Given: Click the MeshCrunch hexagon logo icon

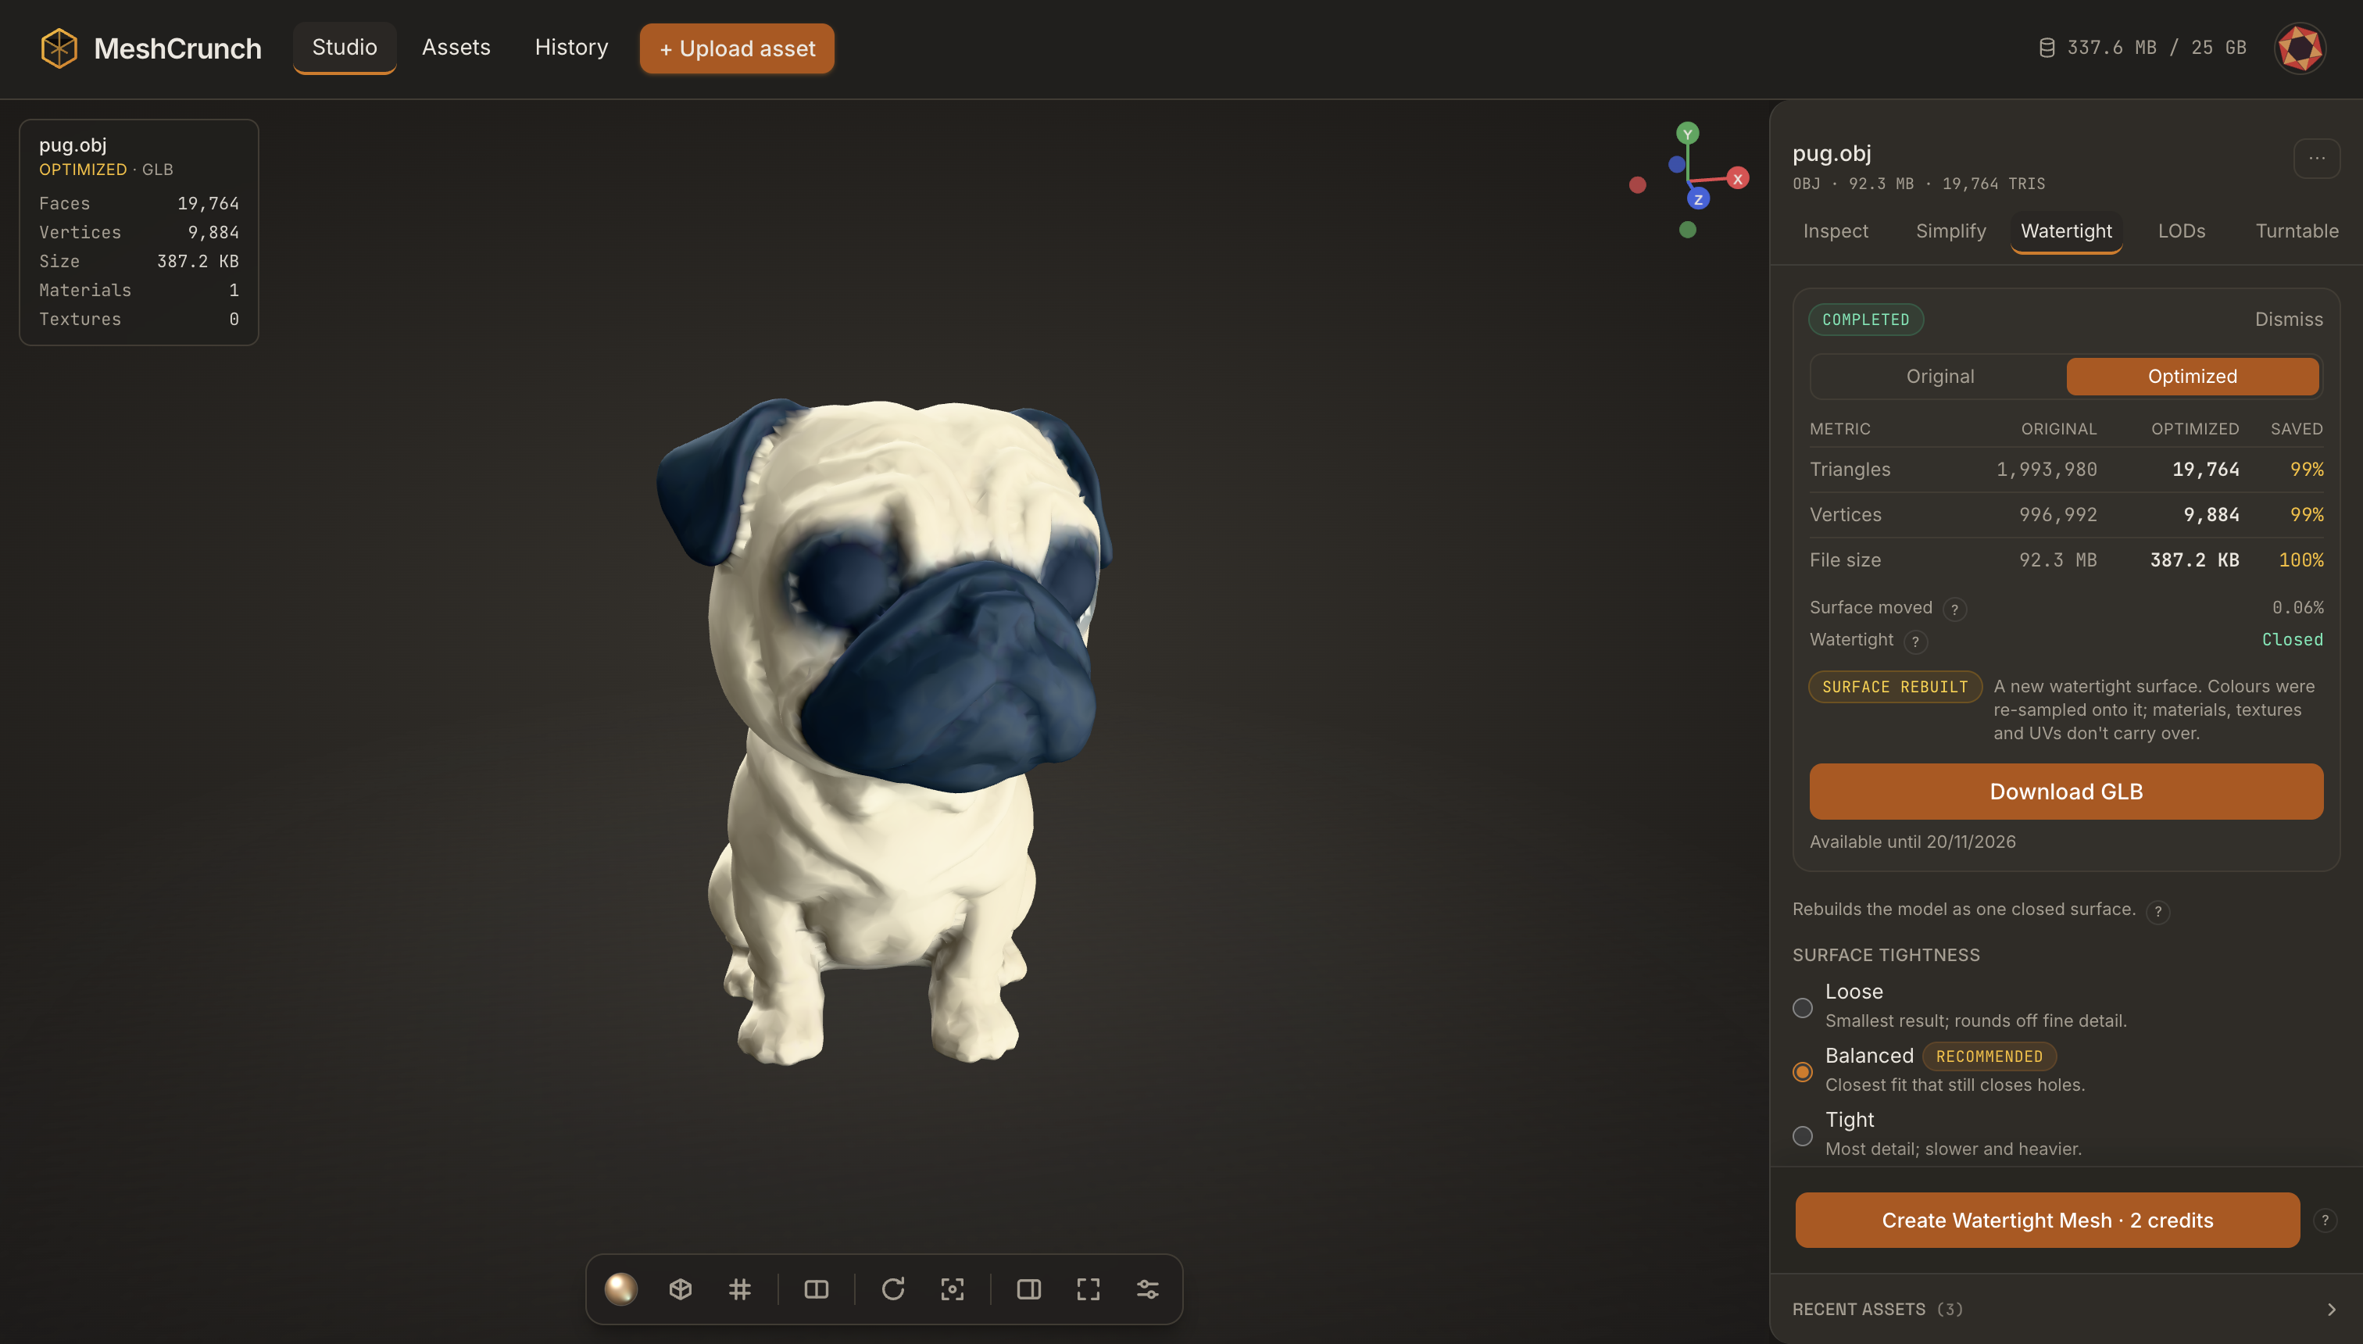Looking at the screenshot, I should (59, 48).
